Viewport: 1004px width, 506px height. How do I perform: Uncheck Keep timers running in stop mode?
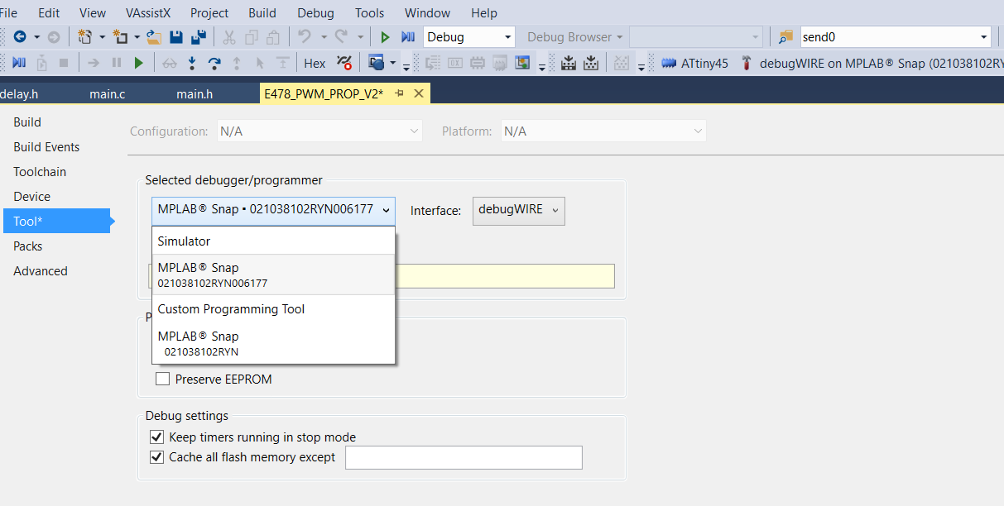(x=156, y=437)
